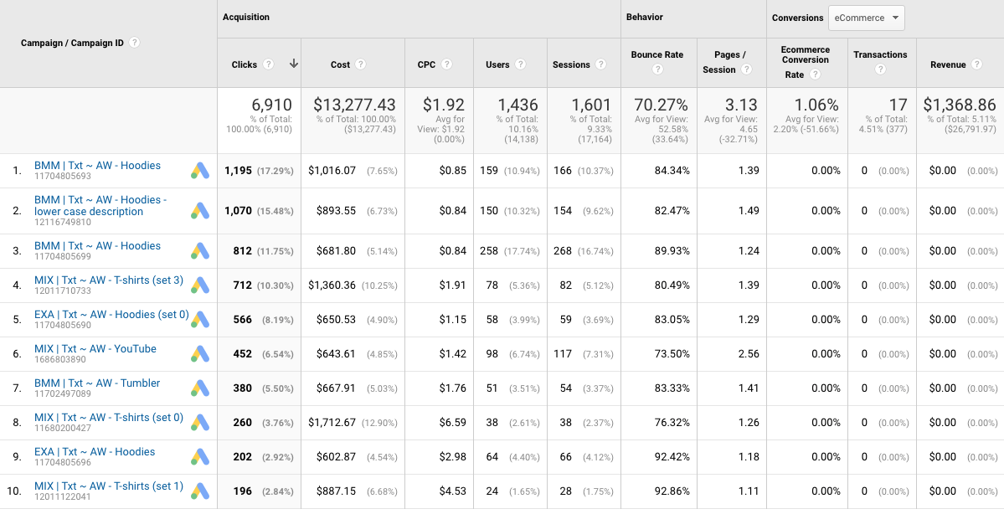Open EXA Hoodies (set 0) campaign link
Image resolution: width=1004 pixels, height=514 pixels.
[x=111, y=315]
